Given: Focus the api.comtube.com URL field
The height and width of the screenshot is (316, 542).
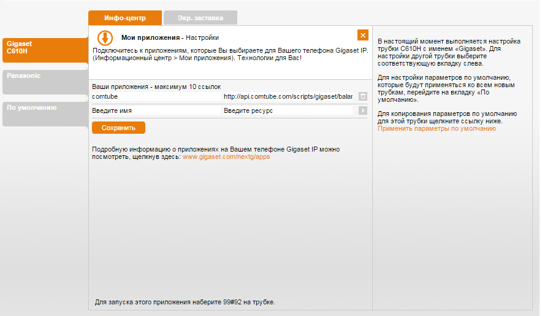Looking at the screenshot, I should (x=288, y=97).
